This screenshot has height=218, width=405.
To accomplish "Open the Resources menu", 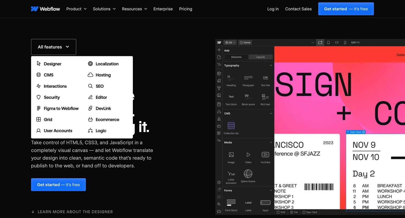I will click(x=134, y=9).
